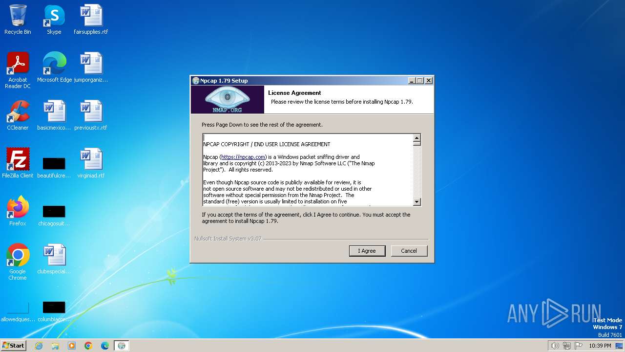Select the columbiacor... desktop file
Image resolution: width=625 pixels, height=352 pixels.
point(54,311)
